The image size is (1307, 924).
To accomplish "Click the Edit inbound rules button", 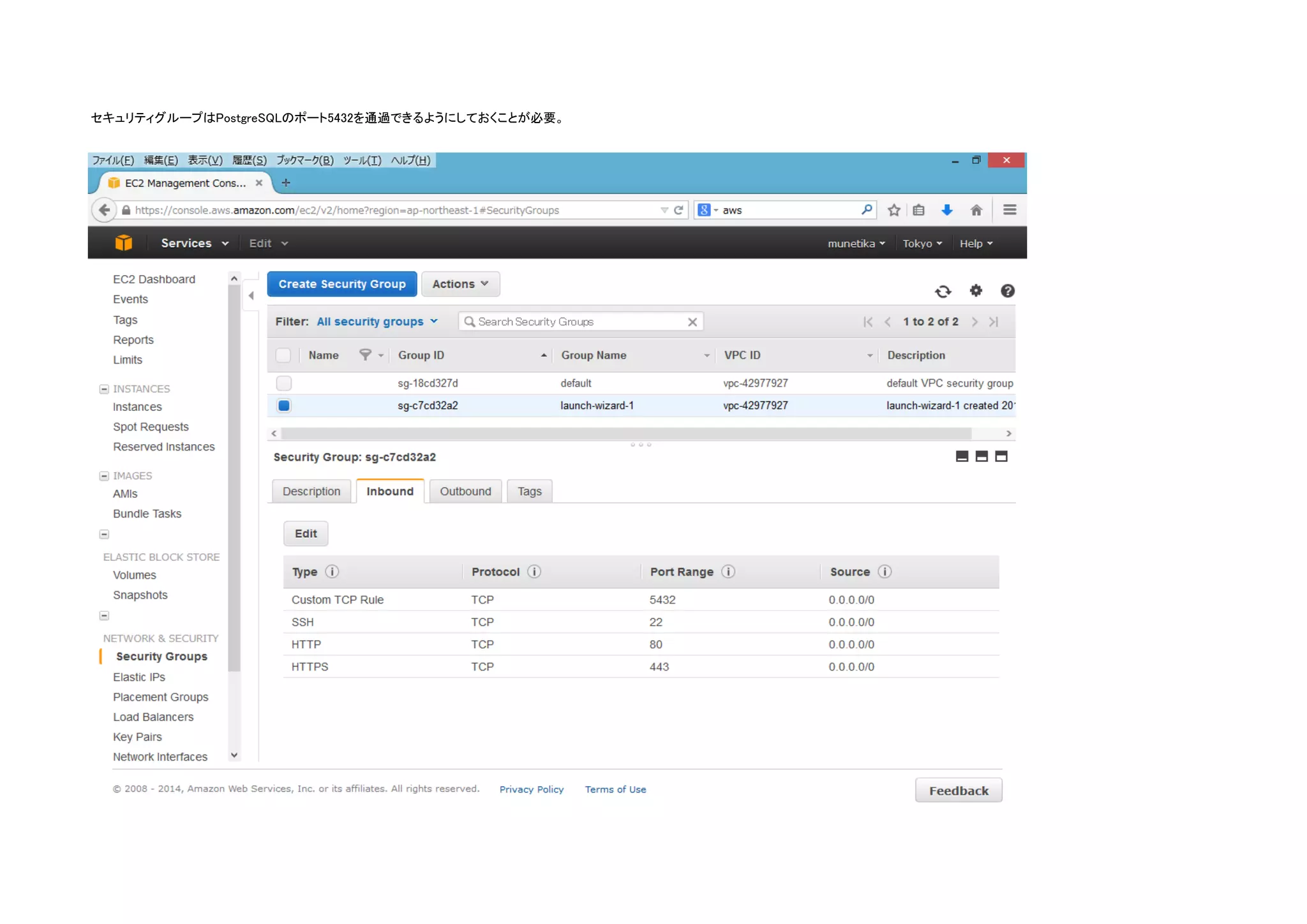I will pos(306,533).
